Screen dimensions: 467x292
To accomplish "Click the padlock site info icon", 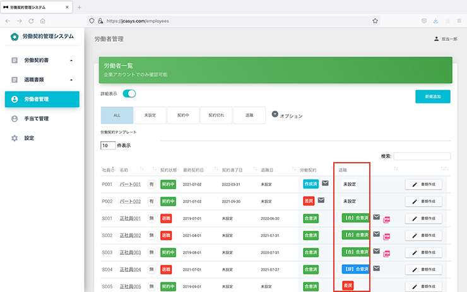I will tap(100, 21).
